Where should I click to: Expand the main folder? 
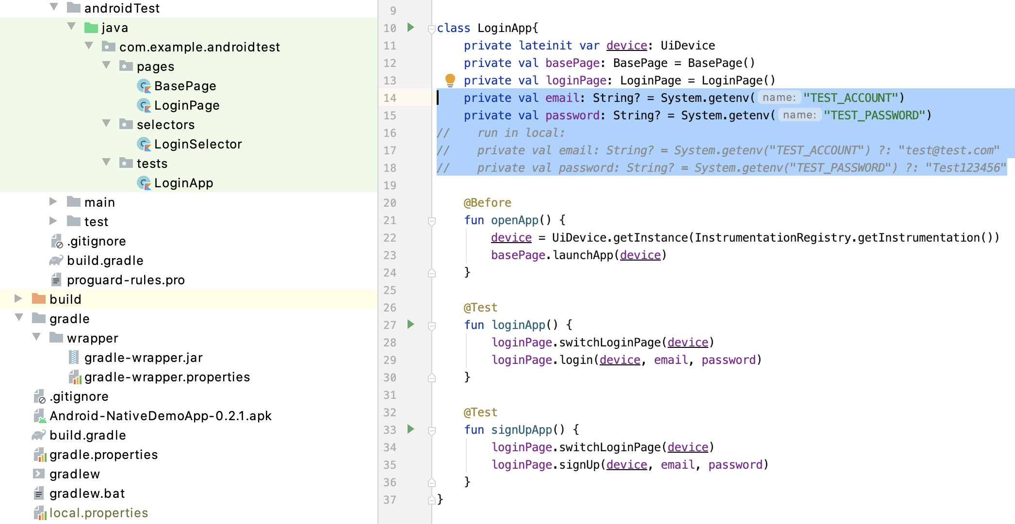click(53, 201)
